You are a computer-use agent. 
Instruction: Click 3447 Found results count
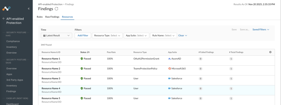tap(46, 45)
